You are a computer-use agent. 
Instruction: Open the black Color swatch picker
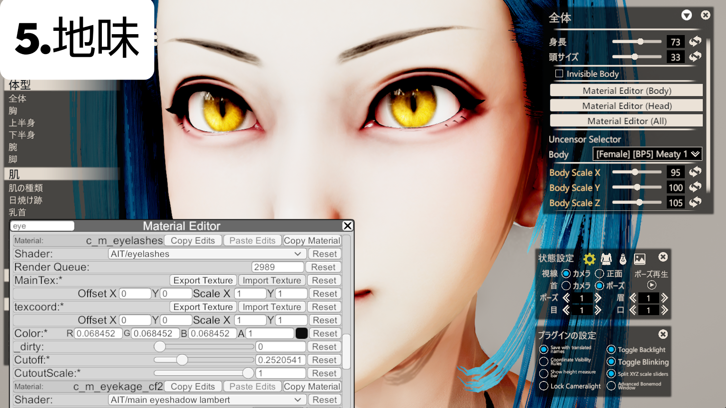coord(301,334)
